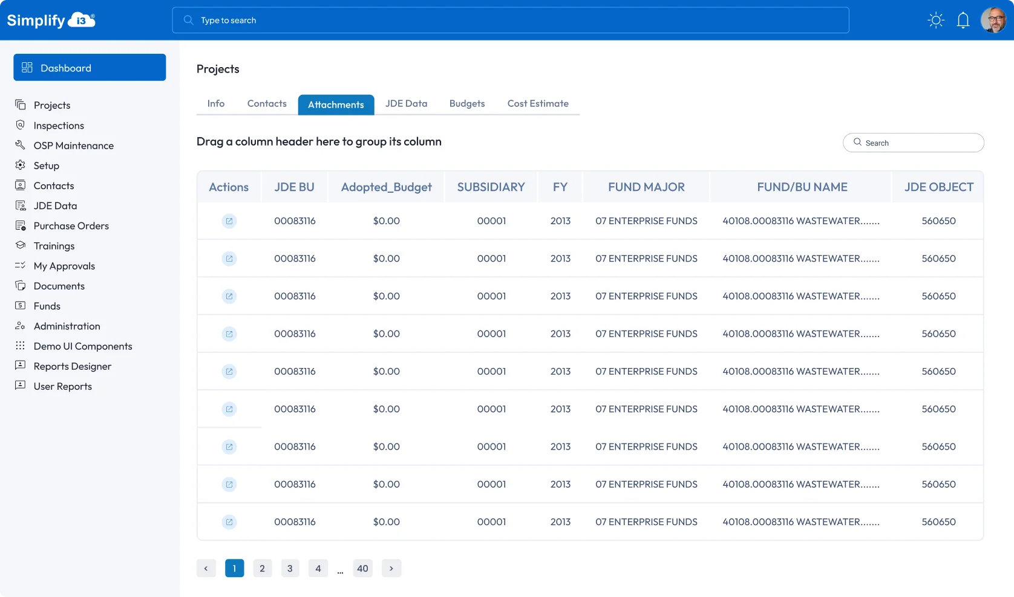Open the Budgets tab
The height and width of the screenshot is (597, 1014).
(x=467, y=104)
